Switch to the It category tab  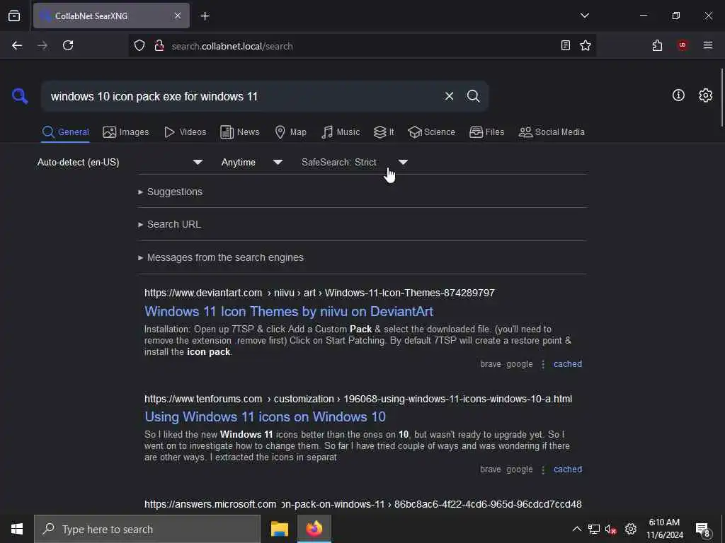pyautogui.click(x=384, y=132)
